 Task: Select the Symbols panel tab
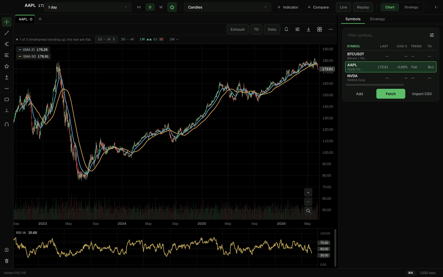[353, 19]
